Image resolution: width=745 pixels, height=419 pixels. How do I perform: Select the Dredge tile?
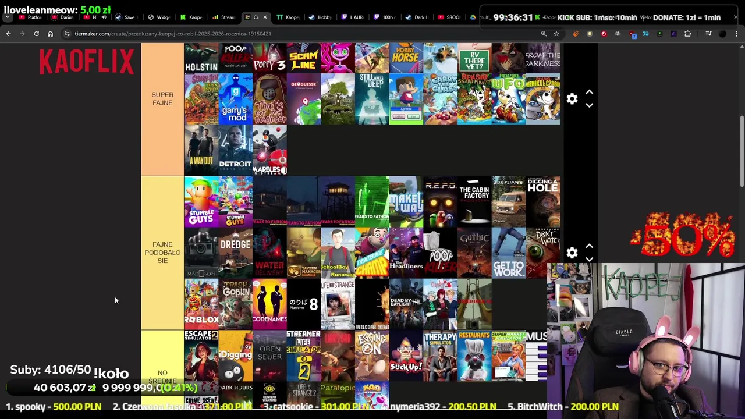pos(235,253)
